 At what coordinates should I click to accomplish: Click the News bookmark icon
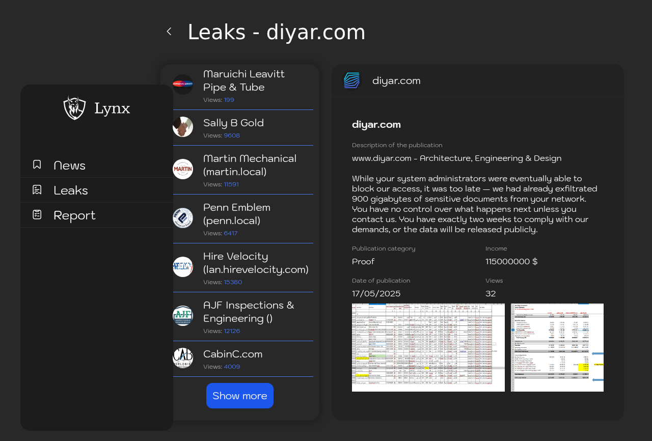click(x=37, y=164)
